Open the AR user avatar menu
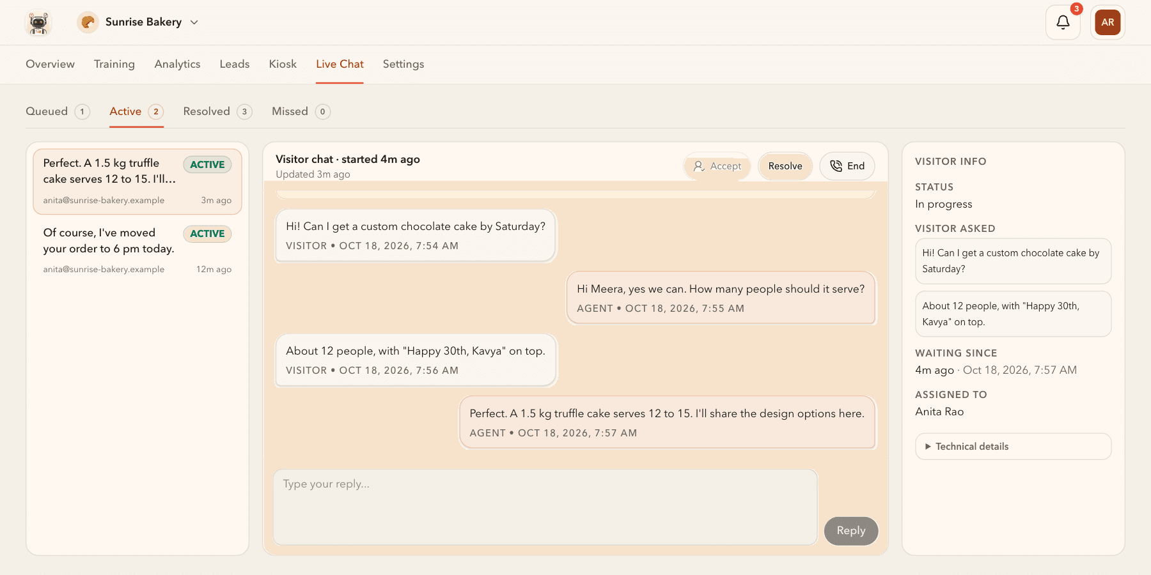This screenshot has width=1151, height=575. point(1108,22)
